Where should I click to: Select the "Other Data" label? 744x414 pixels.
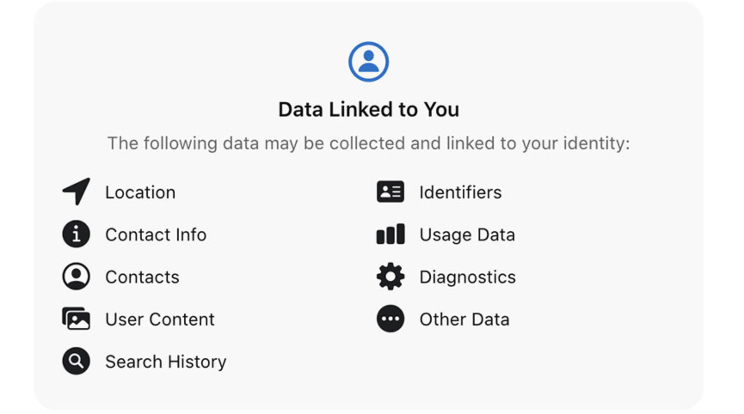[x=464, y=320]
